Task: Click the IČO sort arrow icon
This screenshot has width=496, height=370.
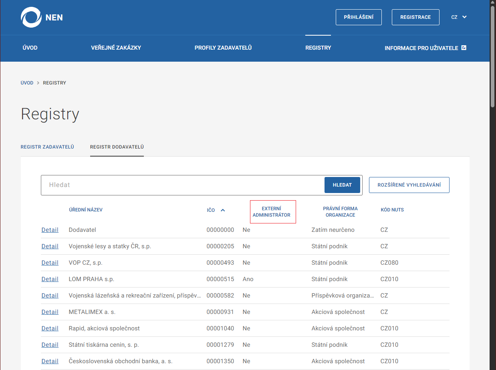Action: coord(223,210)
